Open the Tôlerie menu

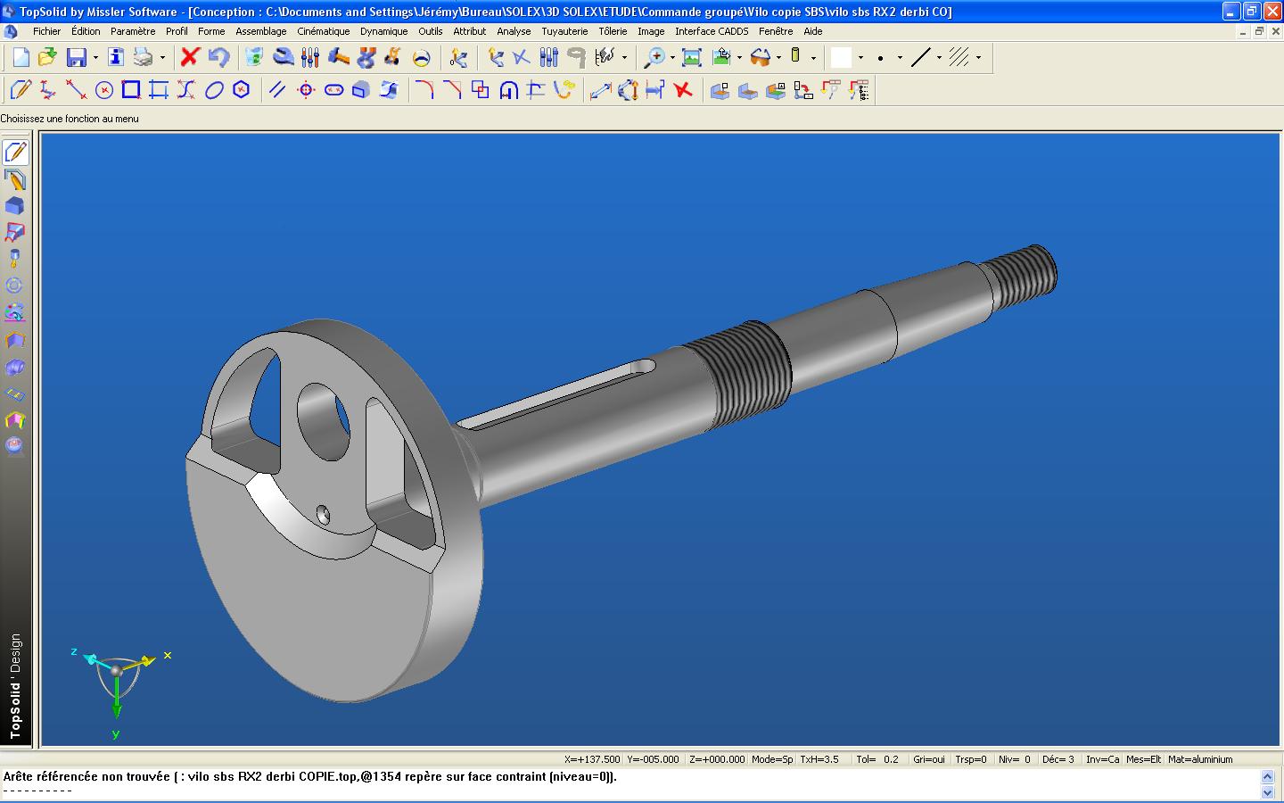[613, 31]
